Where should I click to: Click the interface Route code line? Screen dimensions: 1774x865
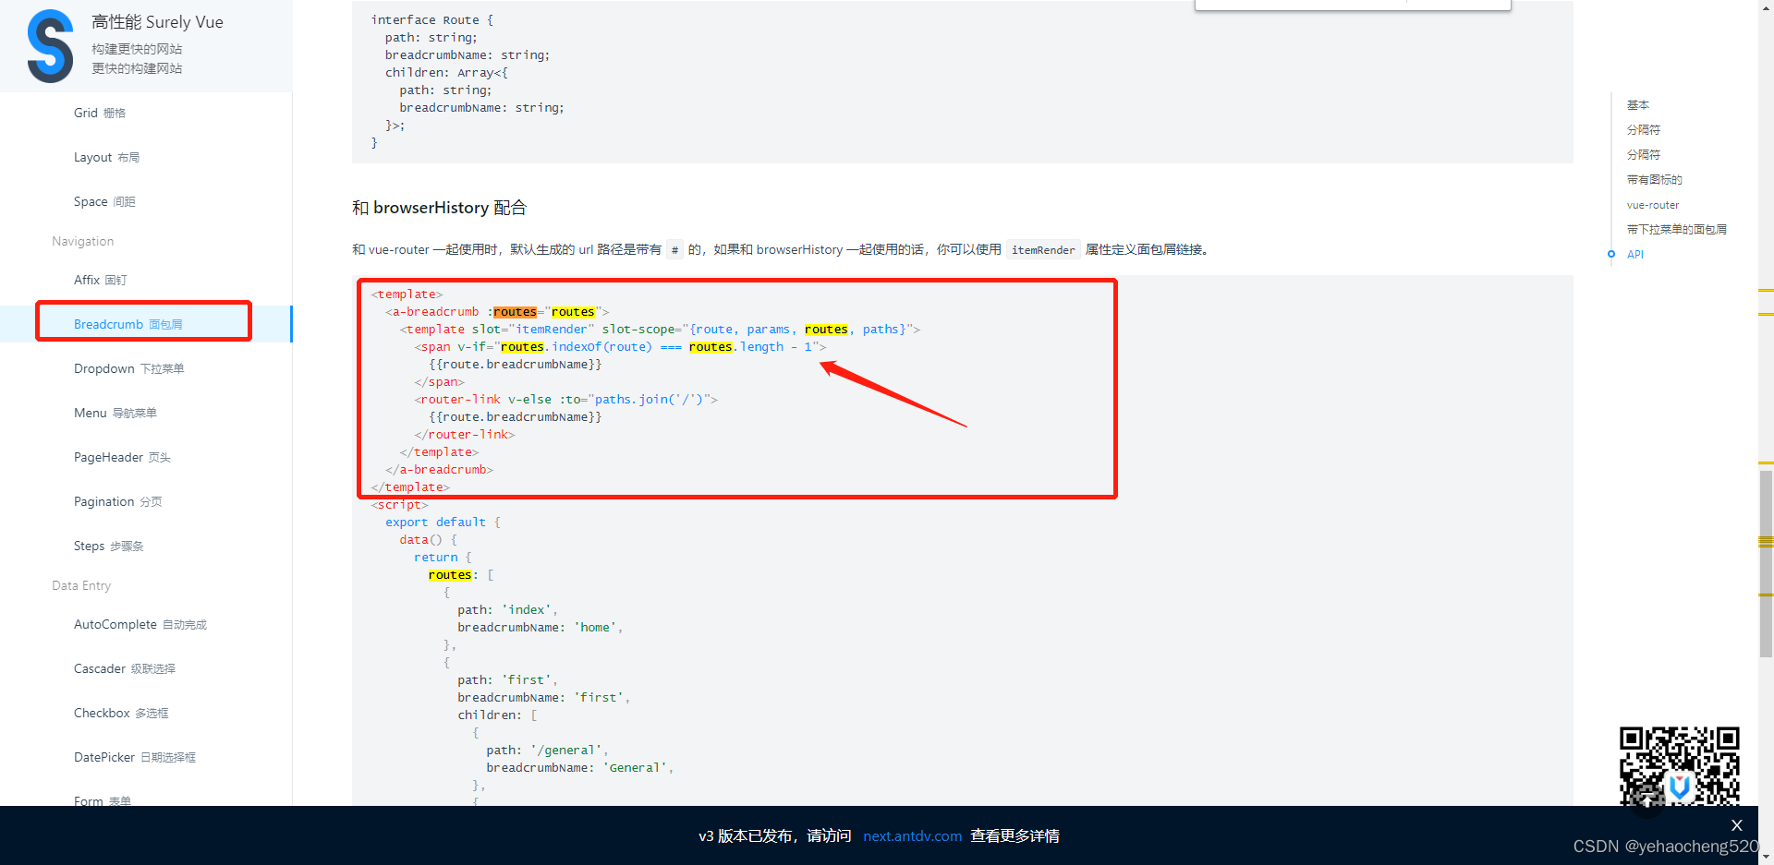point(432,20)
